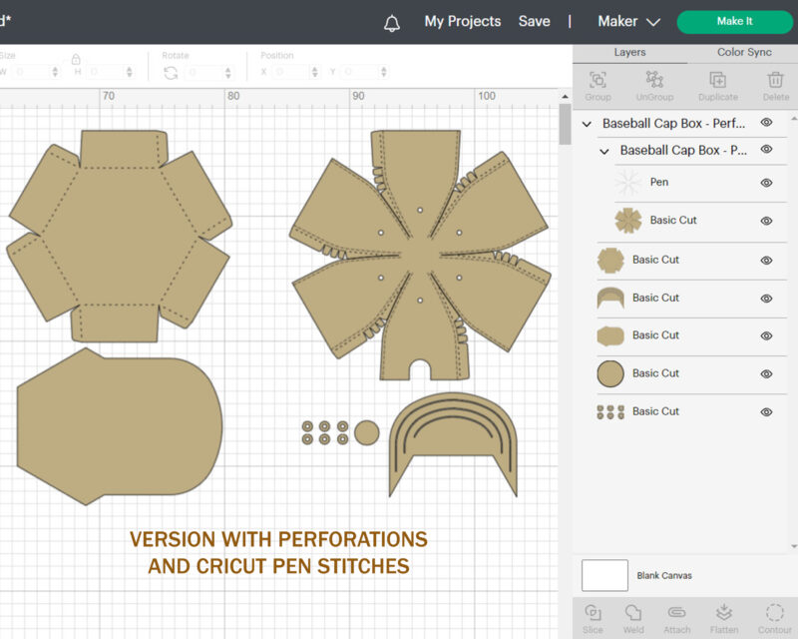
Task: Hide the six-circles Basic Cut layer
Action: pos(767,412)
